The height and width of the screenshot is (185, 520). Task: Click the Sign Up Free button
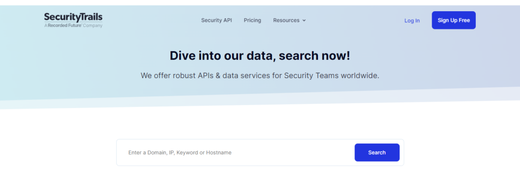[x=453, y=20]
